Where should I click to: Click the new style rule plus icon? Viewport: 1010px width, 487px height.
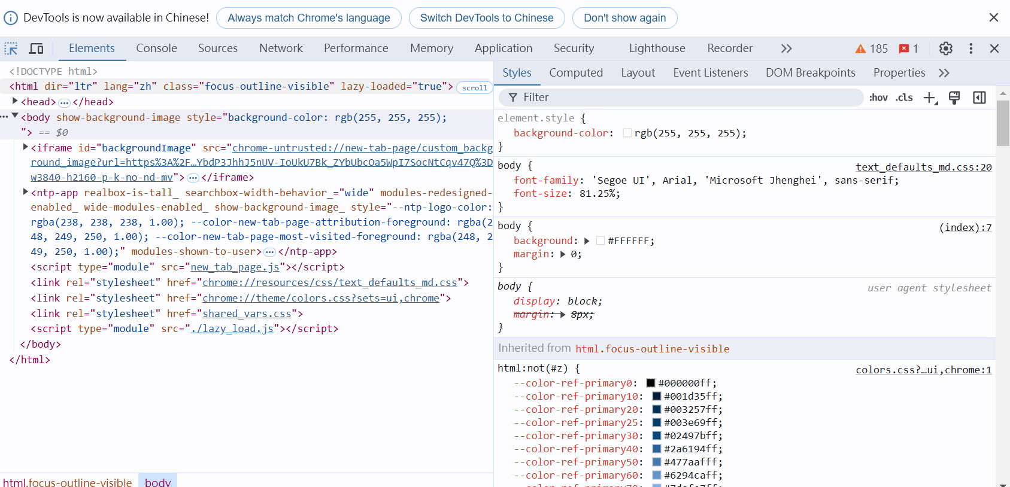[x=930, y=98]
